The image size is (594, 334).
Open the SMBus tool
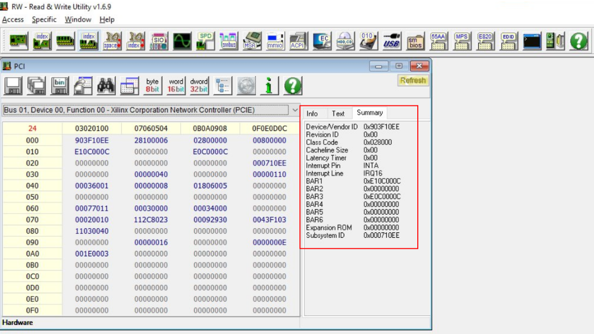click(x=229, y=41)
